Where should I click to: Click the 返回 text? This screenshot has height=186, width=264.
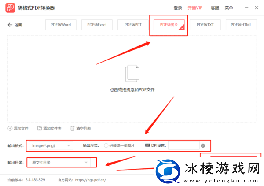[18, 25]
